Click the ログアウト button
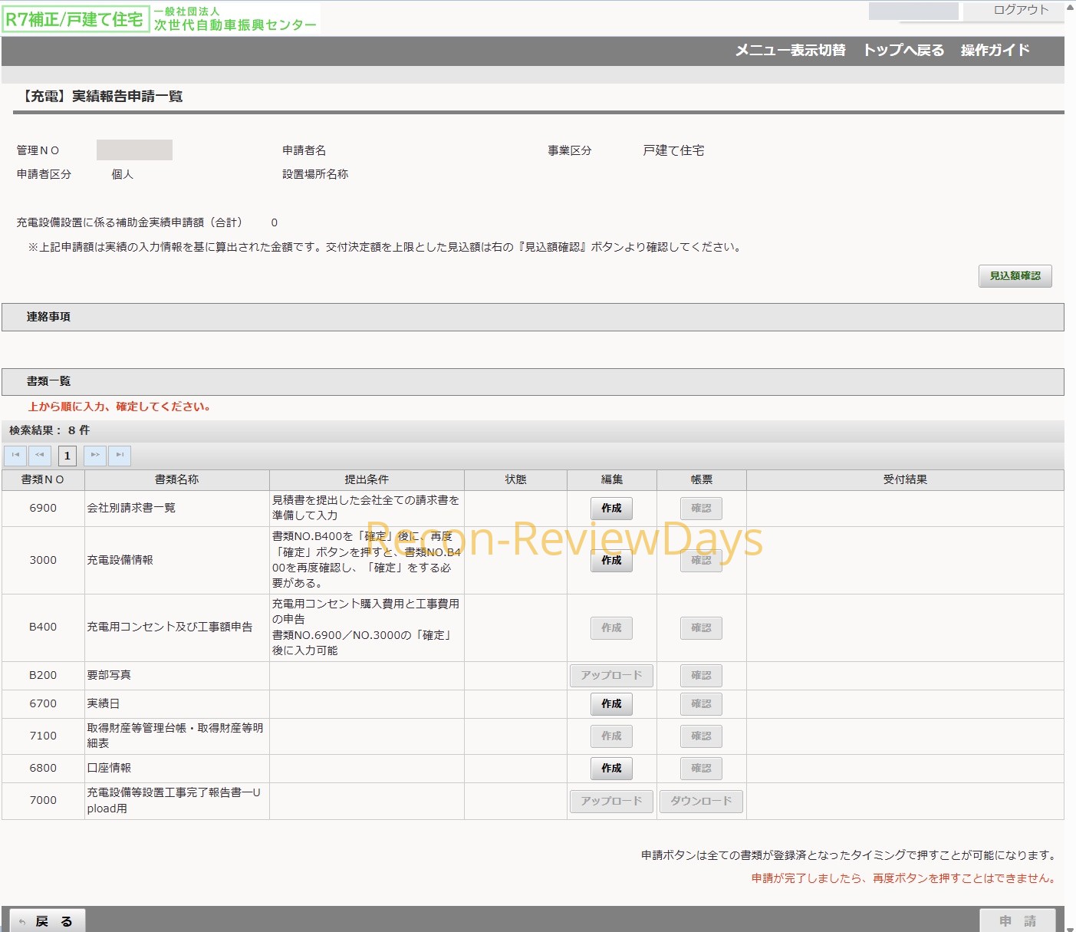1076x932 pixels. tap(1020, 10)
